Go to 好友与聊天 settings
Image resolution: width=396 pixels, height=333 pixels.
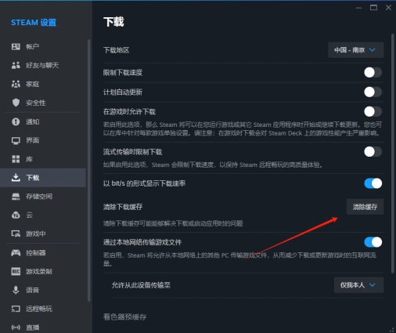pyautogui.click(x=43, y=65)
